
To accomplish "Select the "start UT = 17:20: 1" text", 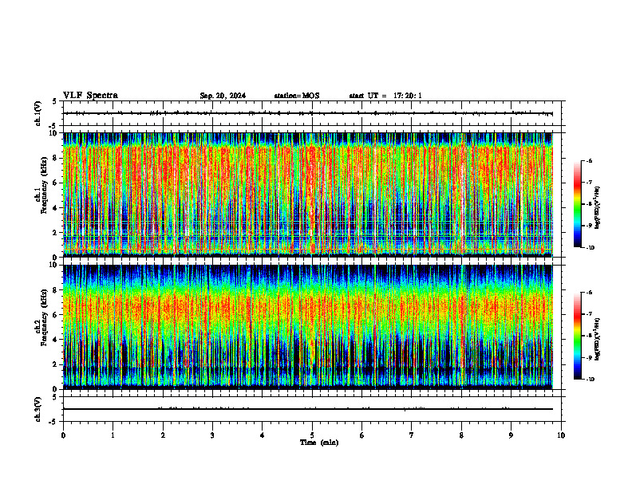I will click(385, 96).
